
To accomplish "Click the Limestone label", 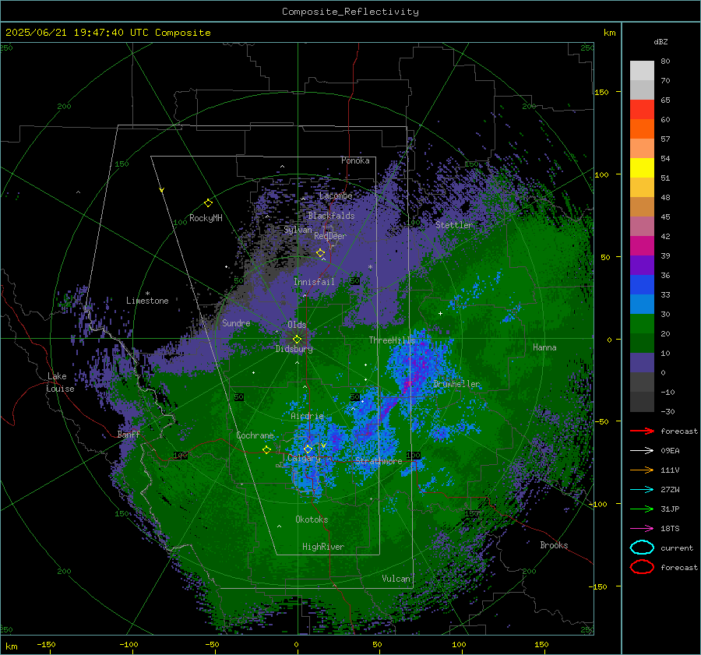I will click(147, 301).
